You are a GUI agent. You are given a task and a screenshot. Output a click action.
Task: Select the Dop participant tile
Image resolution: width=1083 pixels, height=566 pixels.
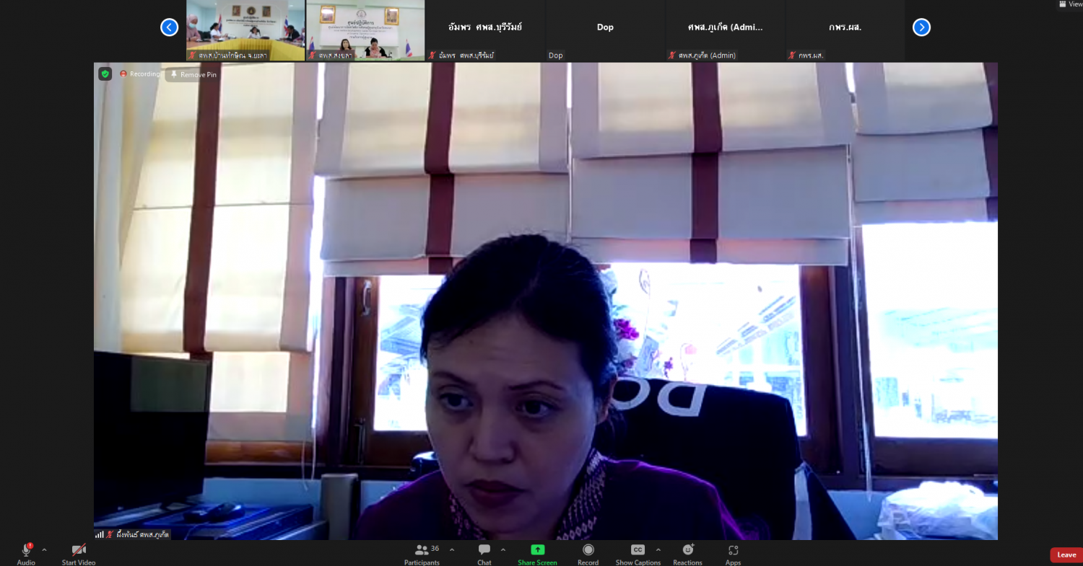coord(605,30)
